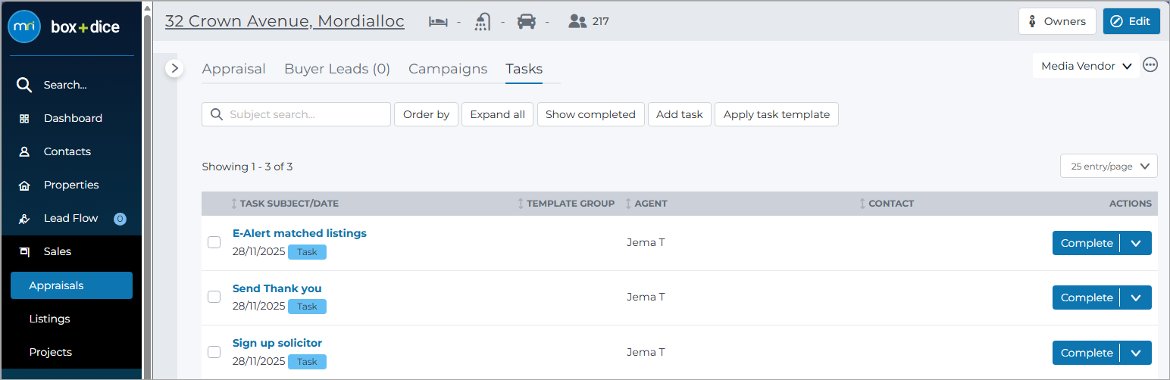
Task: Open Complete dropdown arrow for E-Alert task
Action: pyautogui.click(x=1136, y=243)
